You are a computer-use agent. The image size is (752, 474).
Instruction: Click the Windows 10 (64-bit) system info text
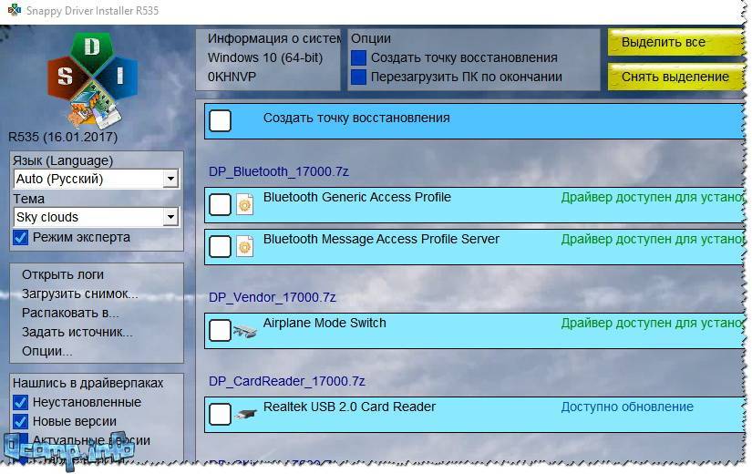click(265, 57)
